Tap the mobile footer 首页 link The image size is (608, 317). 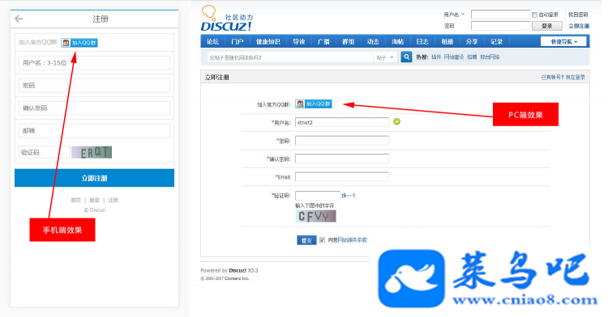(x=75, y=201)
